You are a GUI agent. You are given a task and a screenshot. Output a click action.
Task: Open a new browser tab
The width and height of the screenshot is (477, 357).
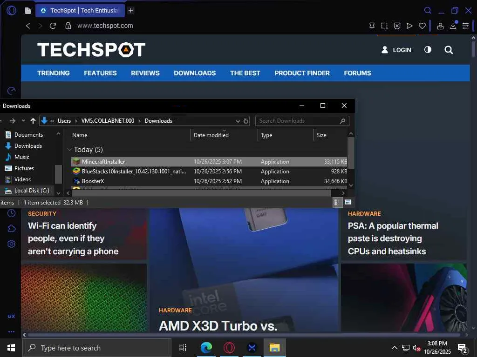click(130, 11)
